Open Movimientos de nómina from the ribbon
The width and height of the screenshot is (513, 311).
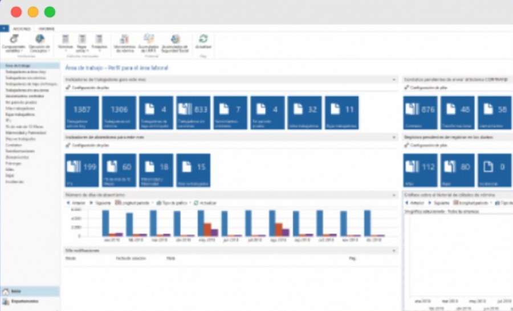pyautogui.click(x=124, y=42)
